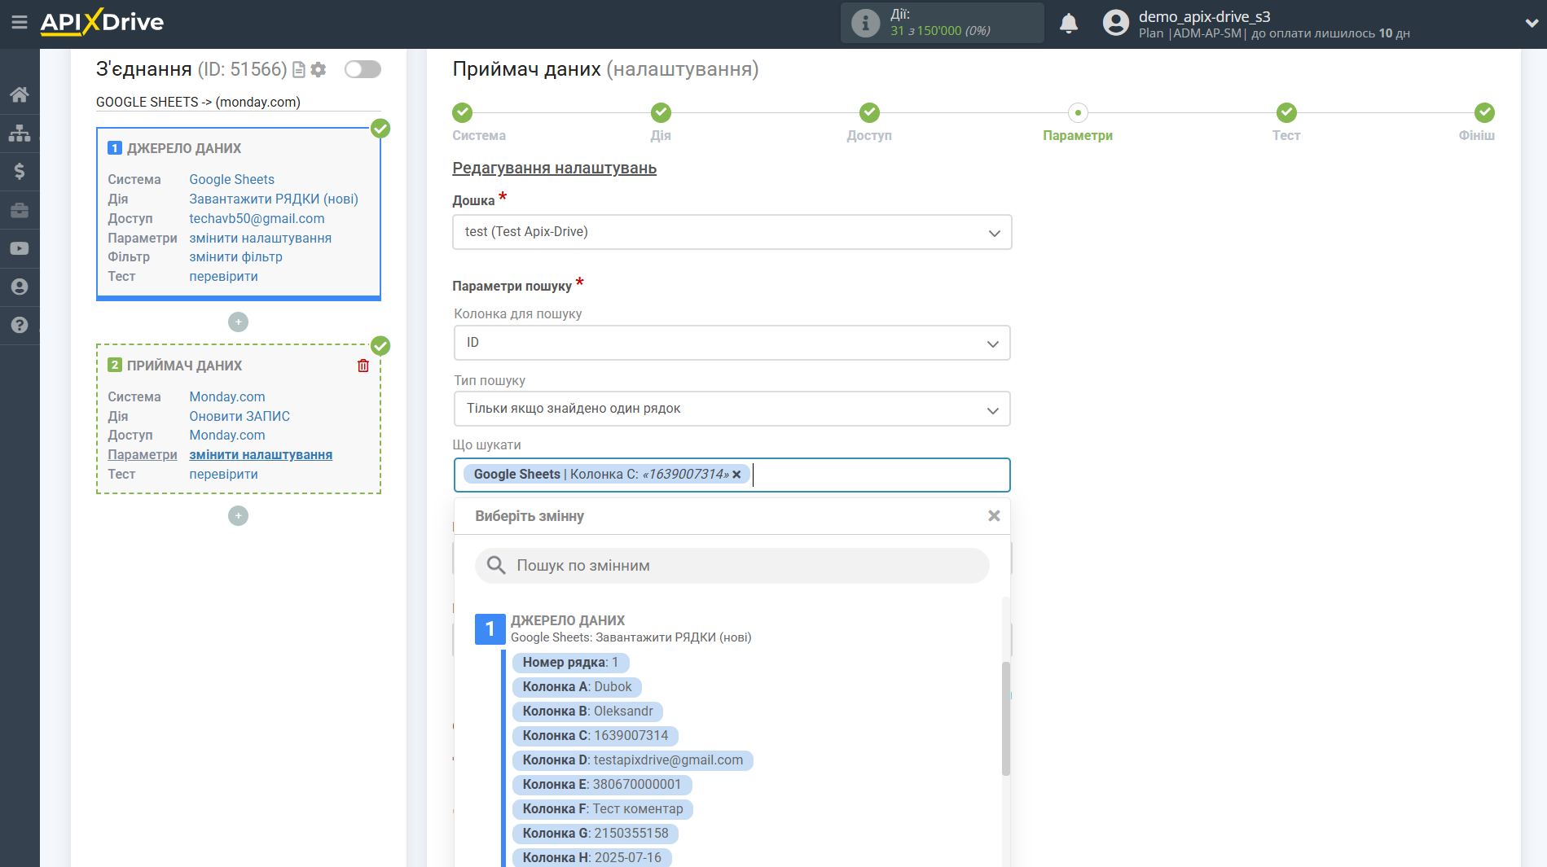Open the Оновити ЗАПИС action link
Screen dimensions: 1547x867
click(240, 416)
